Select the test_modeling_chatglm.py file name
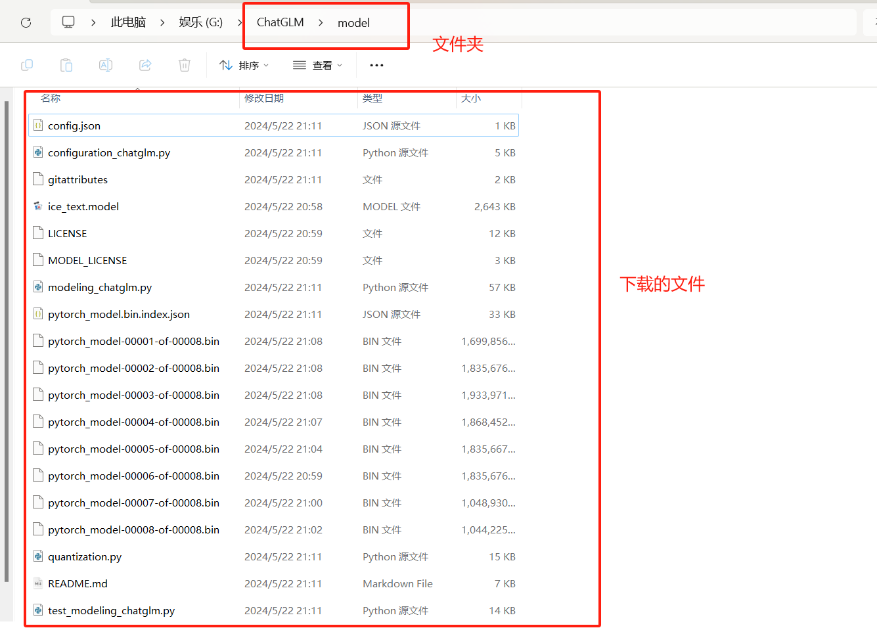The height and width of the screenshot is (630, 877). [x=112, y=610]
